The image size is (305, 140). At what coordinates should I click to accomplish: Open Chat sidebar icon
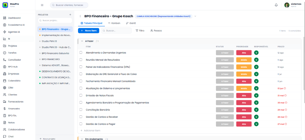[5, 136]
